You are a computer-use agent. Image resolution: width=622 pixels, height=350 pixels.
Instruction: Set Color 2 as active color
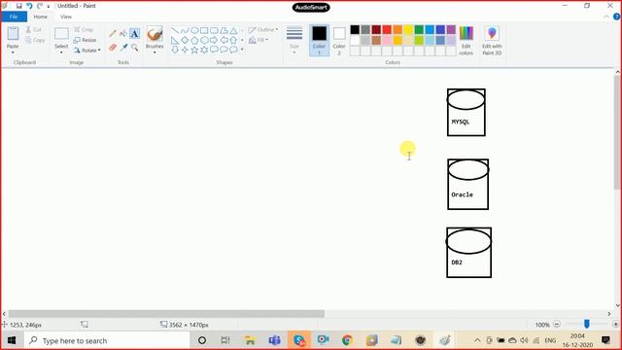[x=339, y=40]
